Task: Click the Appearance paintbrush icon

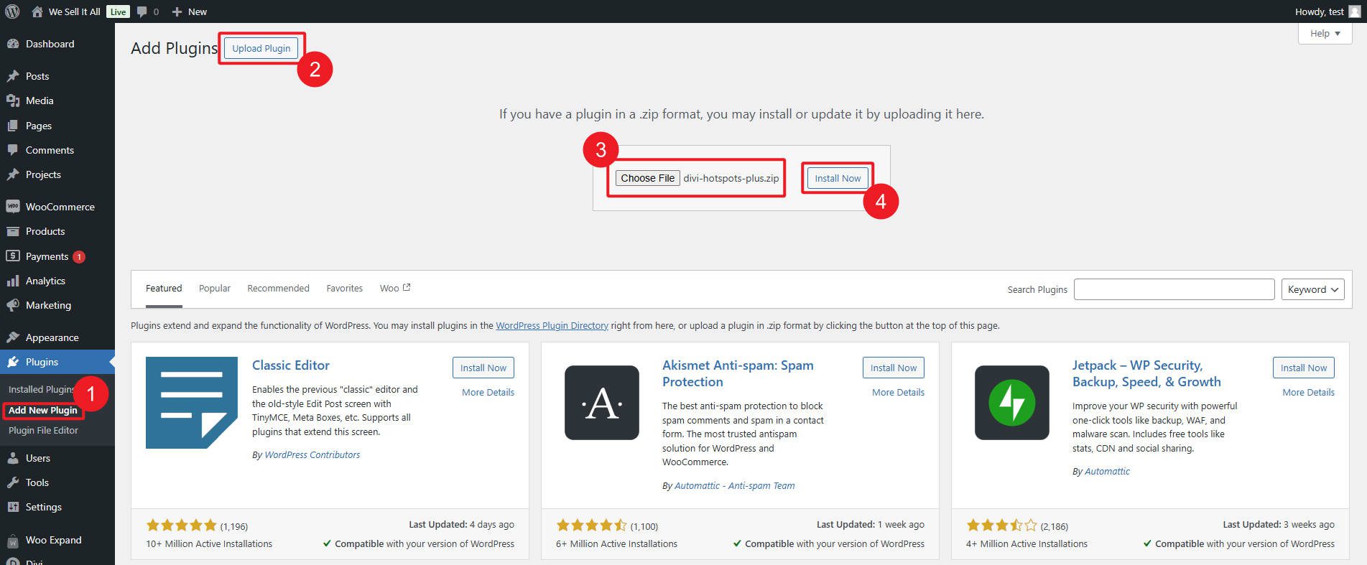Action: tap(13, 337)
